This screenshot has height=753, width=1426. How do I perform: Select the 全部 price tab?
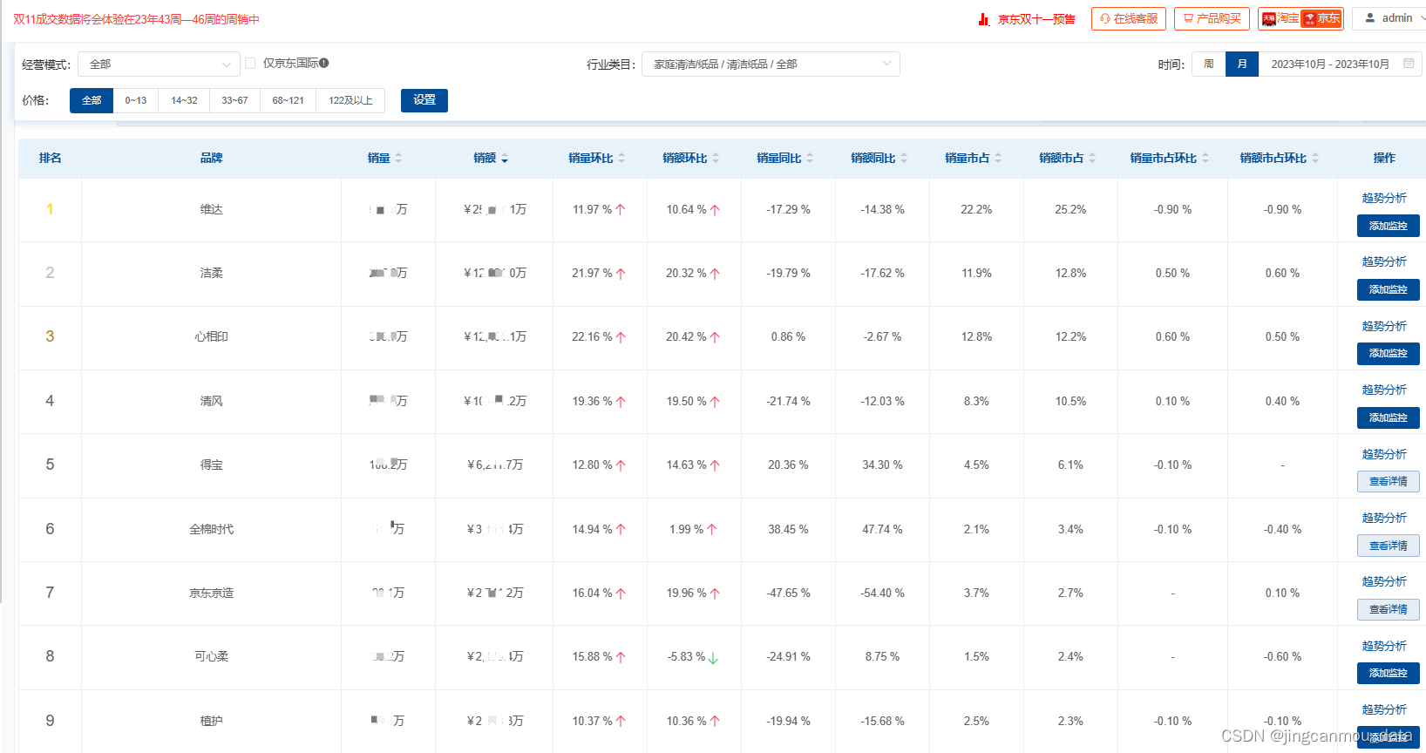pyautogui.click(x=92, y=100)
